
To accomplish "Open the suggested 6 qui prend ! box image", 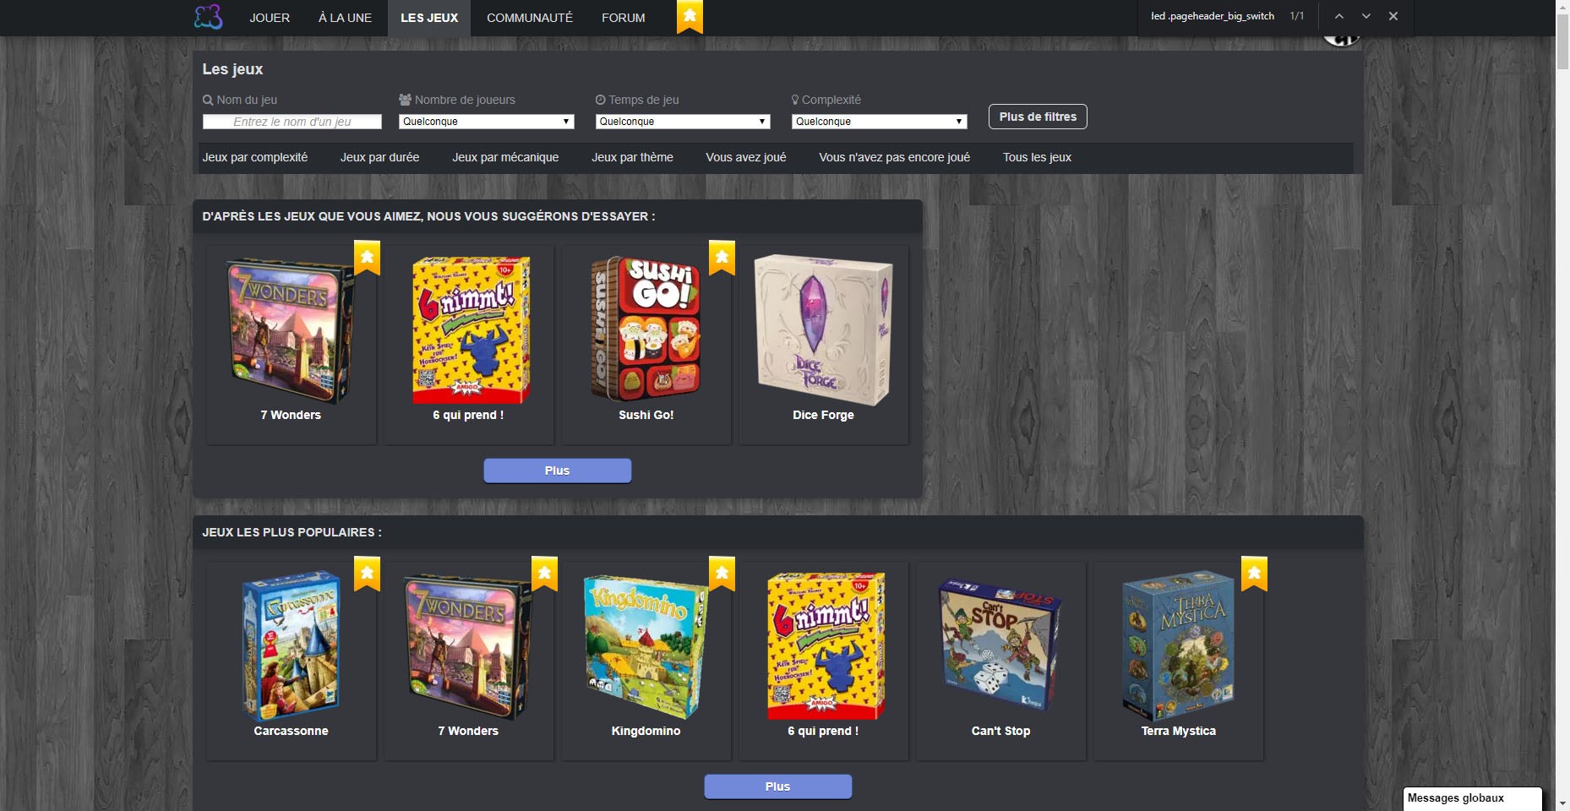I will point(472,329).
